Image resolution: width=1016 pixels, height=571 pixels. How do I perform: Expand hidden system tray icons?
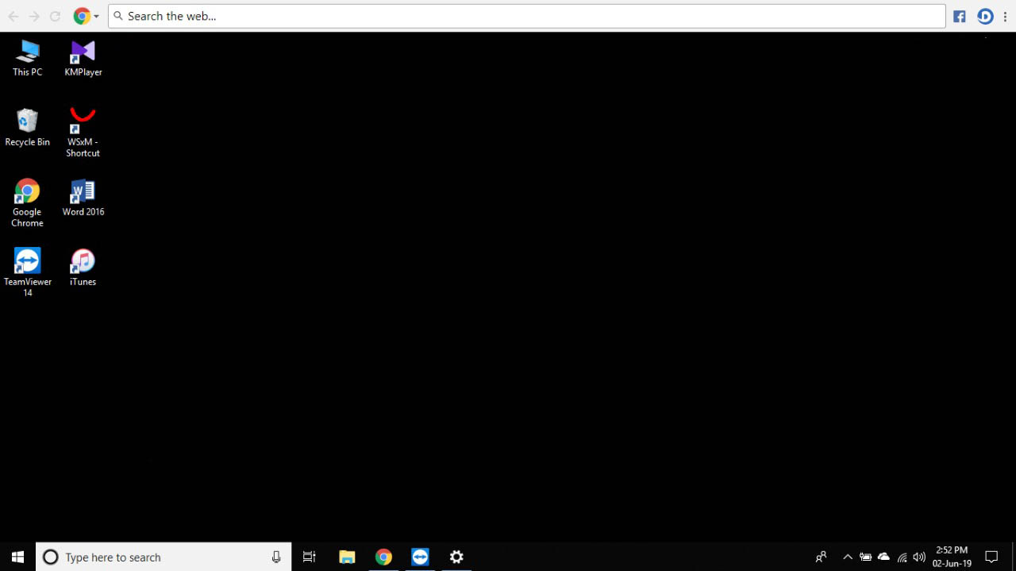coord(848,557)
